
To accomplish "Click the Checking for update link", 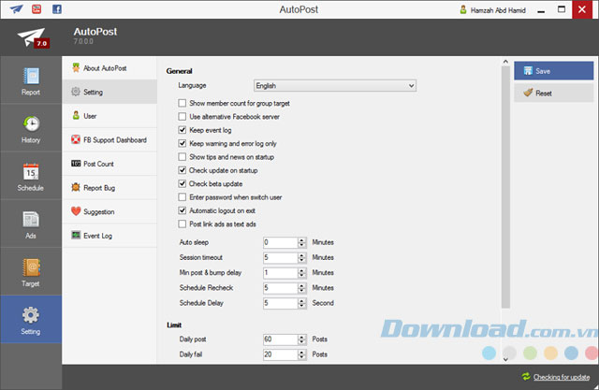I will [x=562, y=377].
